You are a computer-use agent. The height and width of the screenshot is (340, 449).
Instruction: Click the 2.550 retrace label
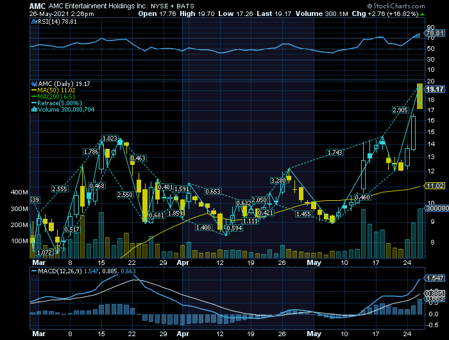coord(125,195)
